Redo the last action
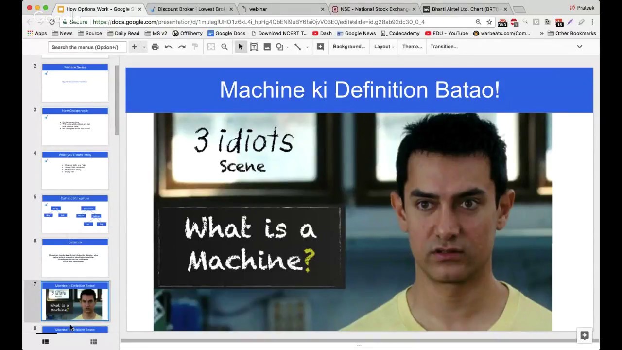 coord(182,47)
